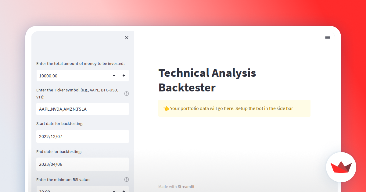Open the ticker symbol help tooltip
Image resolution: width=366 pixels, height=192 pixels.
[126, 94]
